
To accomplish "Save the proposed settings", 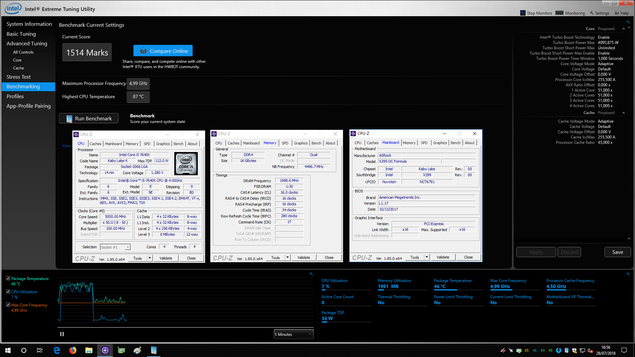I will 617,252.
